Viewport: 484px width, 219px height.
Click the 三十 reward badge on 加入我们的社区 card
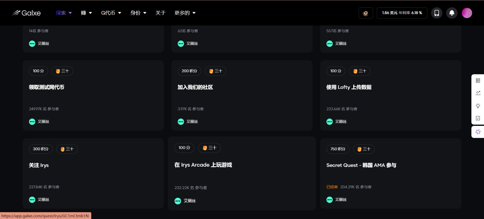(x=216, y=71)
